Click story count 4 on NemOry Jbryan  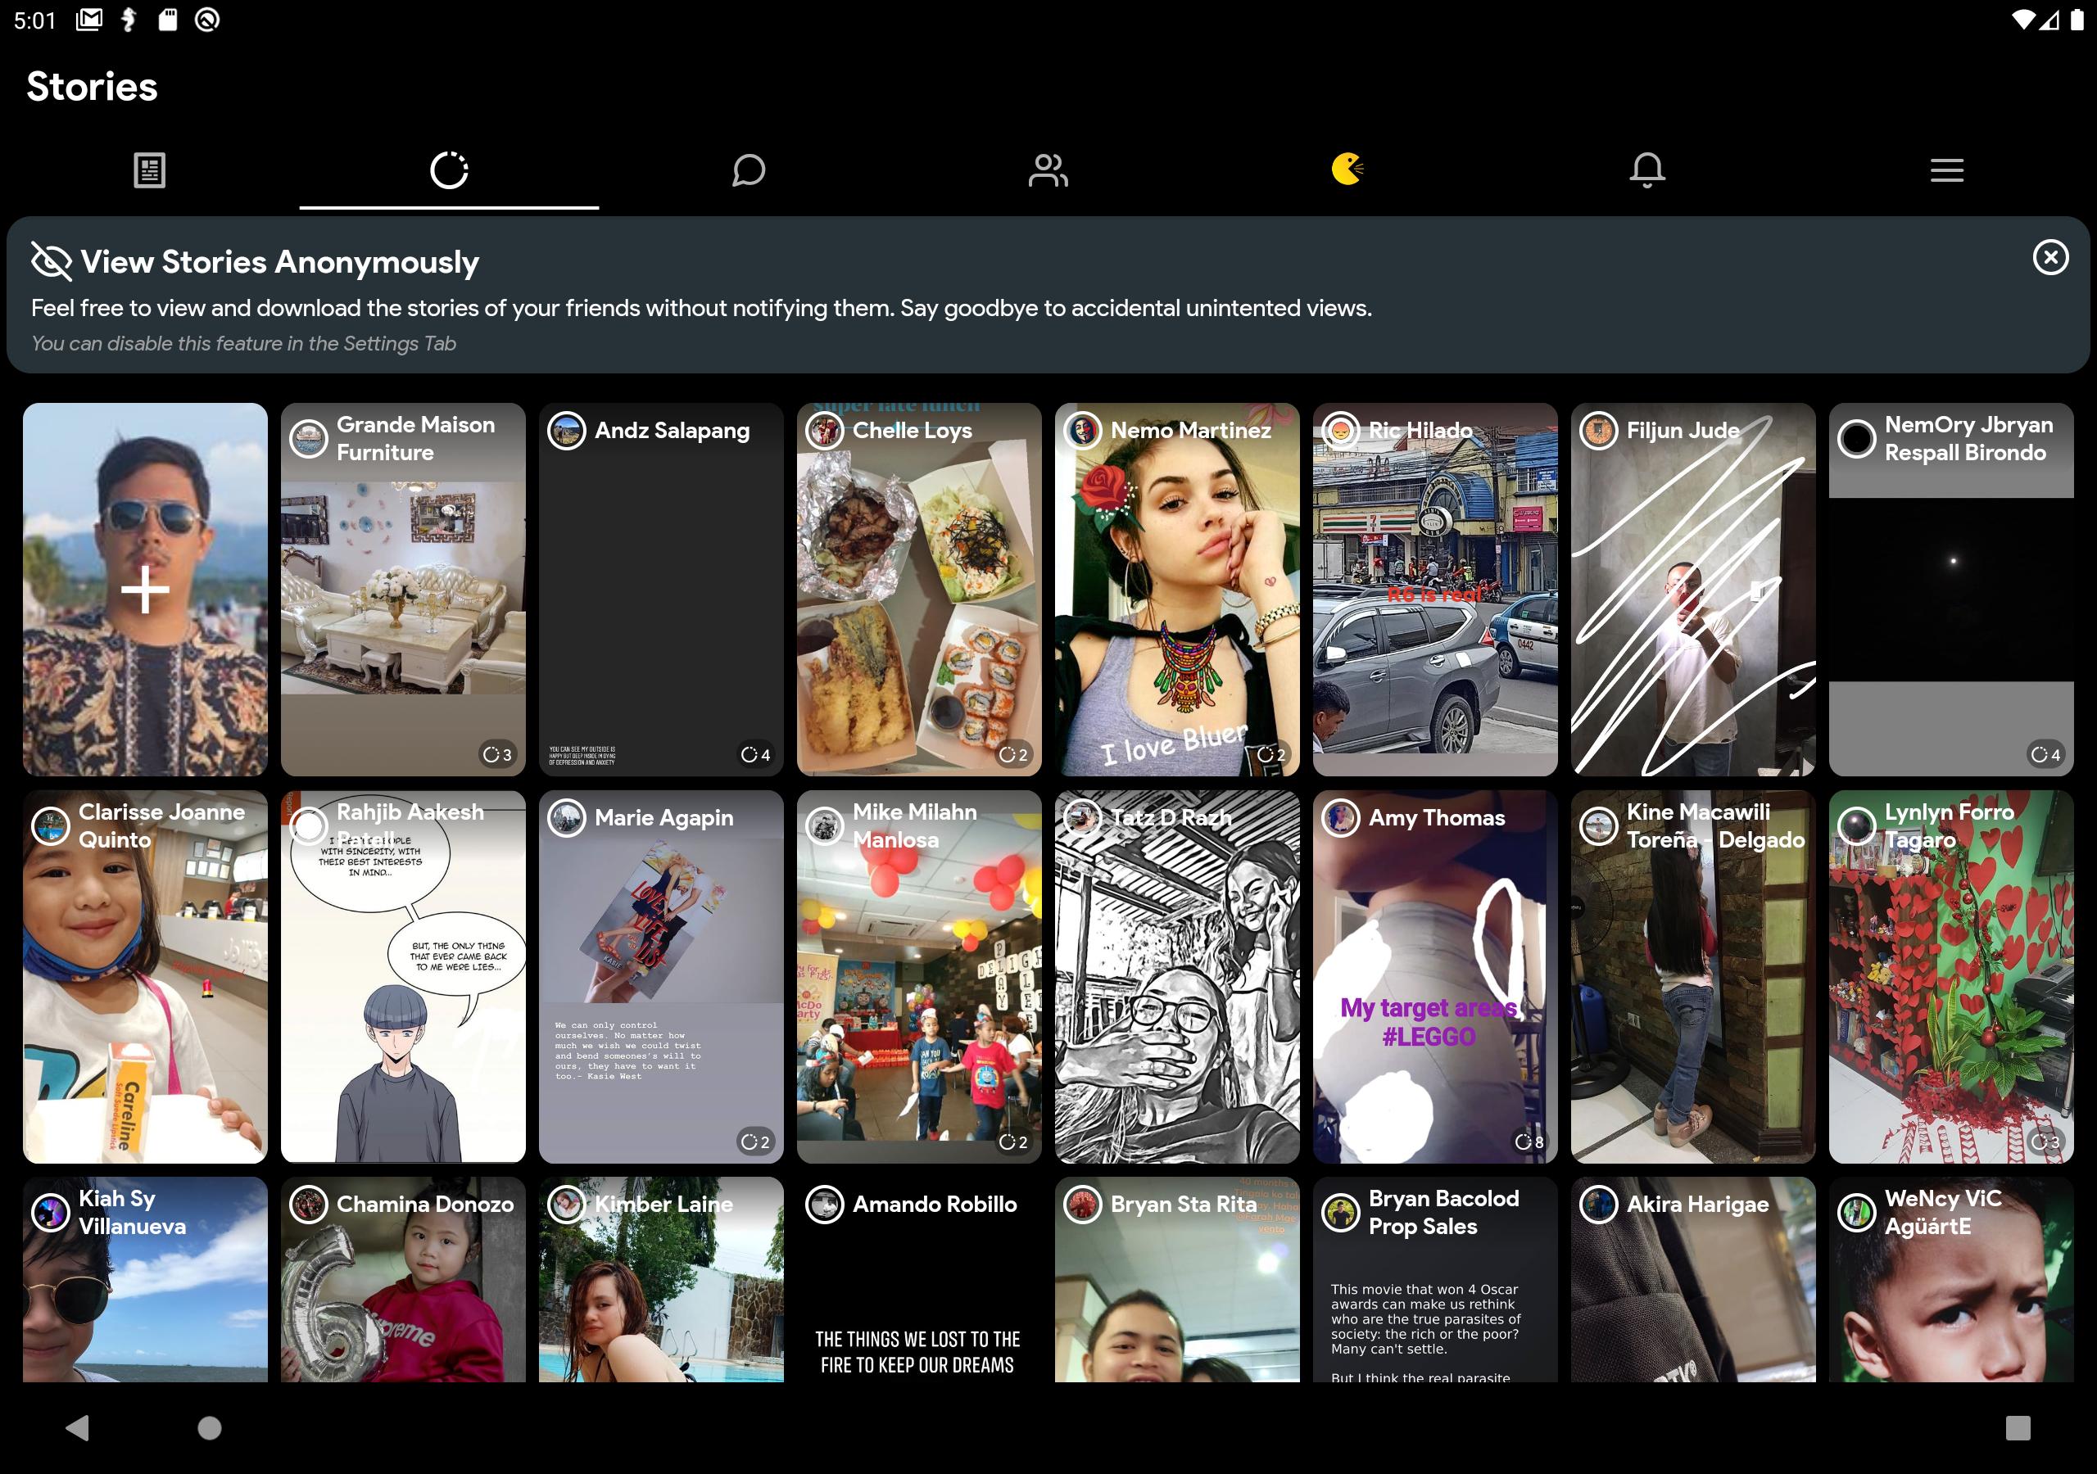pos(2046,754)
